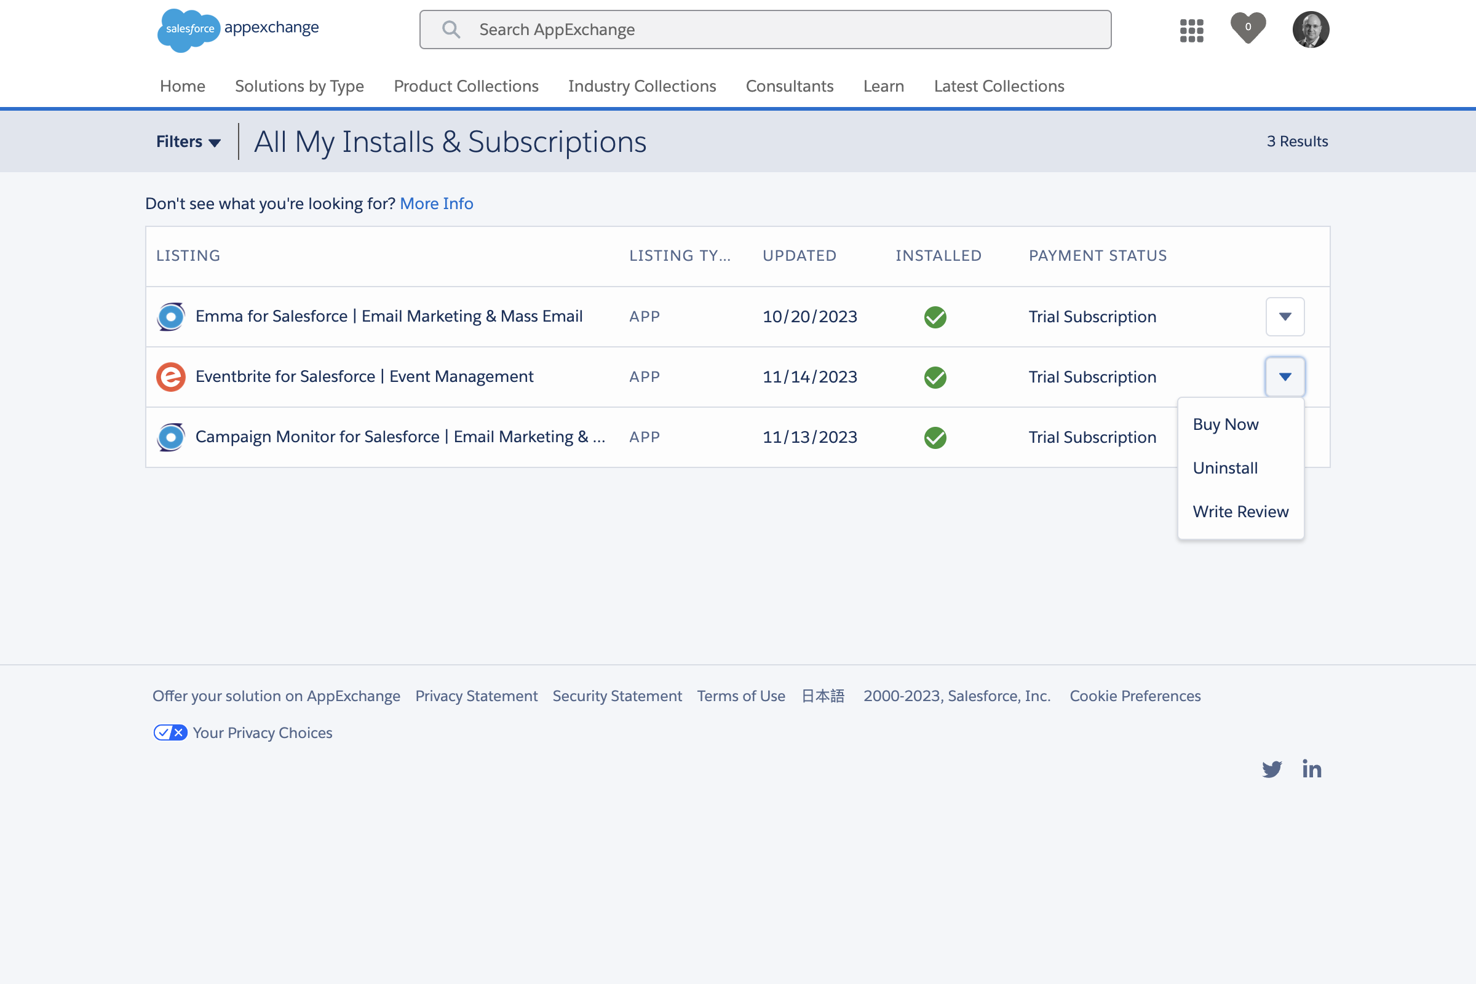Choose Write Review from the menu
This screenshot has height=984, width=1476.
tap(1240, 512)
